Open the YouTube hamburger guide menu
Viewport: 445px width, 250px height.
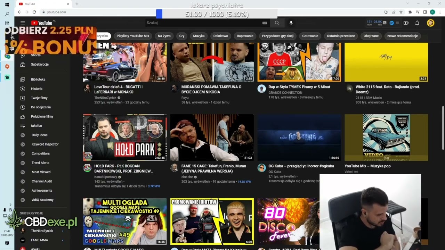pos(23,23)
